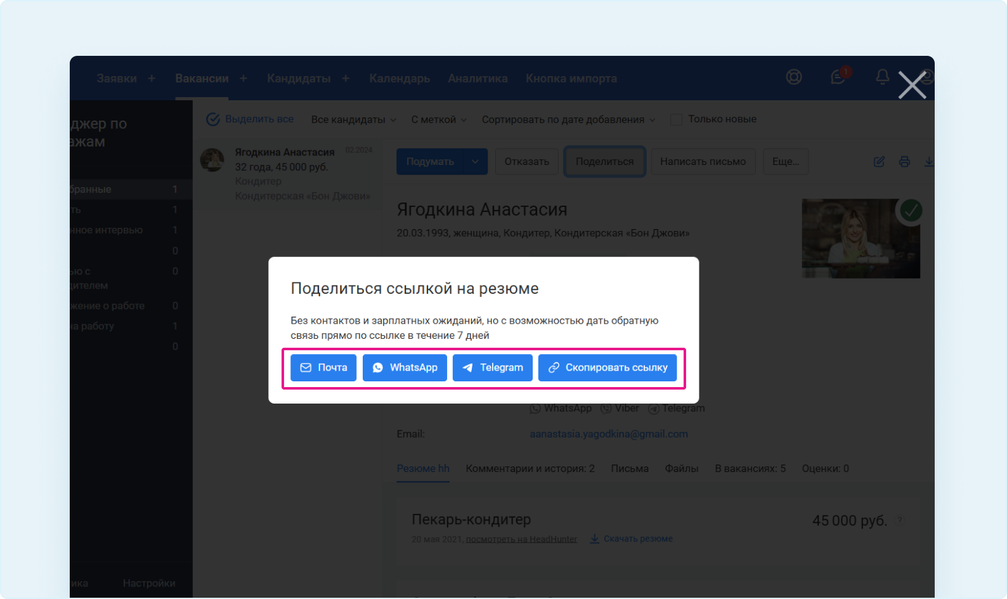The image size is (1007, 599).
Task: Click the print resume icon
Action: click(x=904, y=162)
